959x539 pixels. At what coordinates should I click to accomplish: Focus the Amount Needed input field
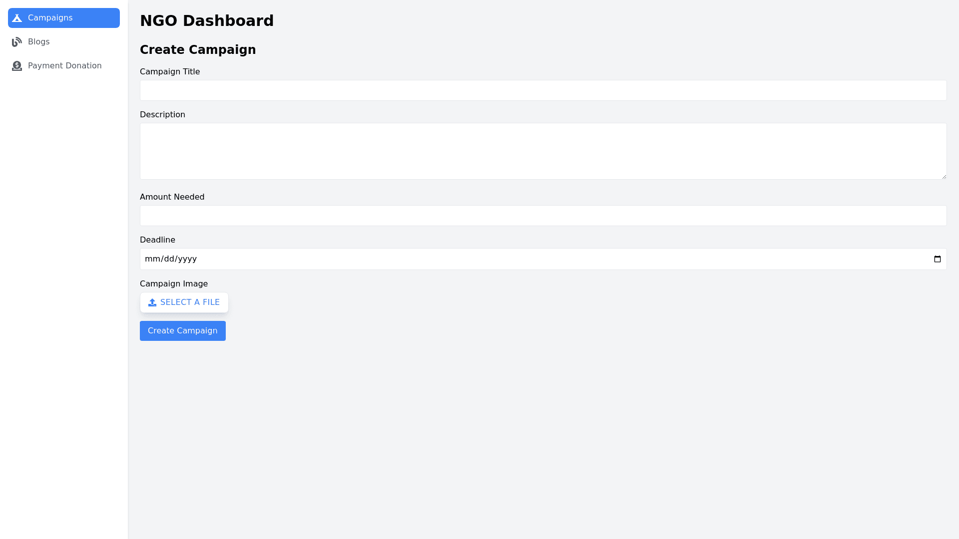point(543,216)
